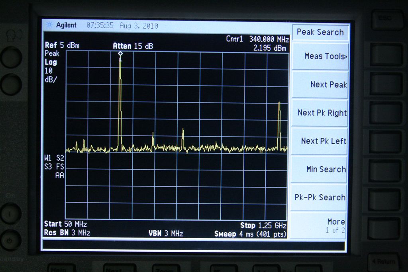Show more softkeys via More 1 of 2
Viewport: 408px width, 272px height.
321,225
